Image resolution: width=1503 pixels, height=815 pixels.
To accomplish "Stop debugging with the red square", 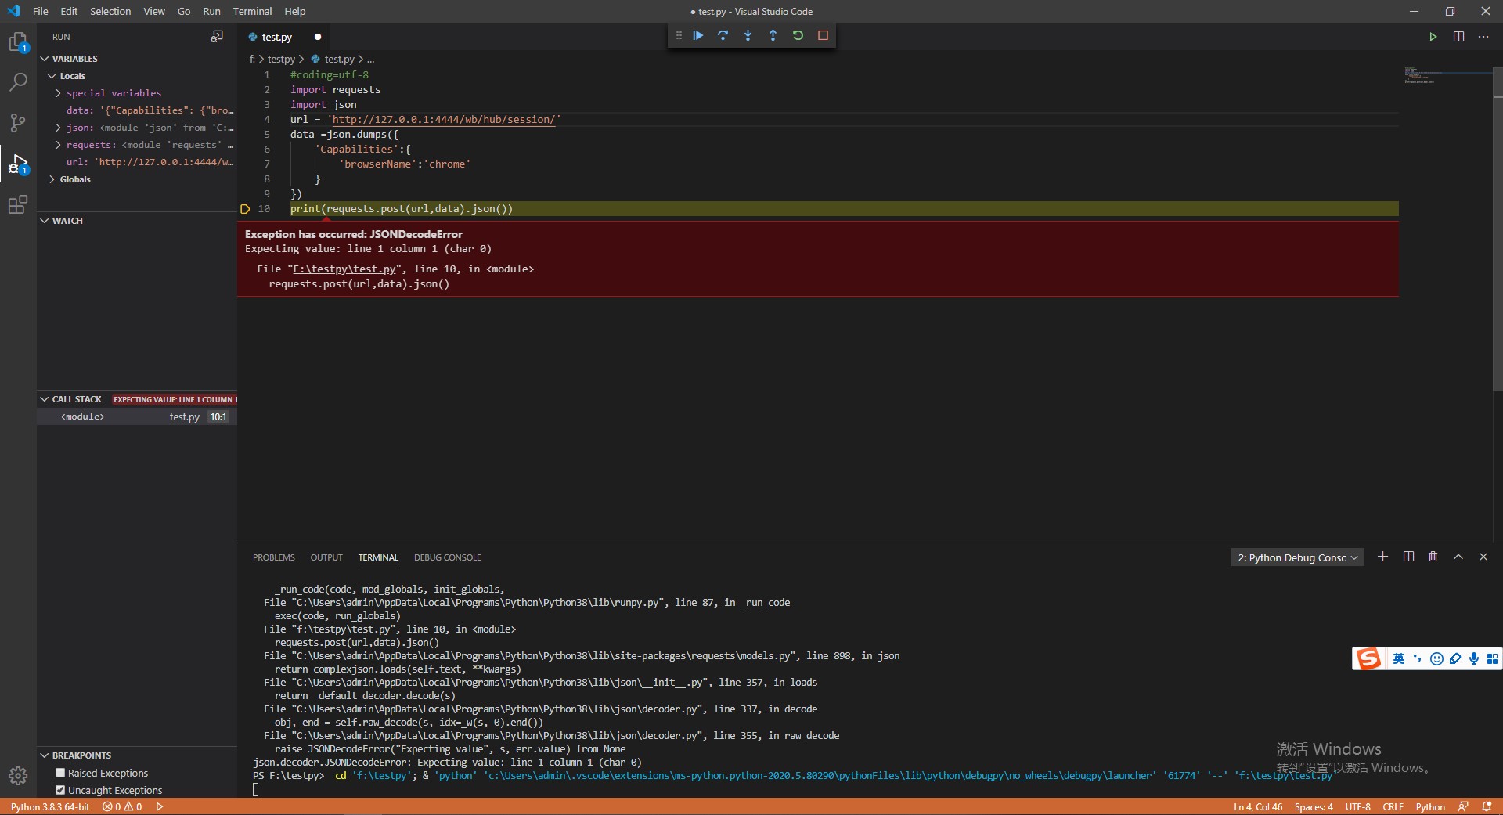I will 823,35.
